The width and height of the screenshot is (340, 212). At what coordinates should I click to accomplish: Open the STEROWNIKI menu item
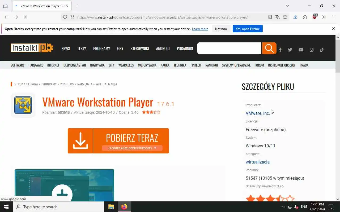[x=140, y=48]
